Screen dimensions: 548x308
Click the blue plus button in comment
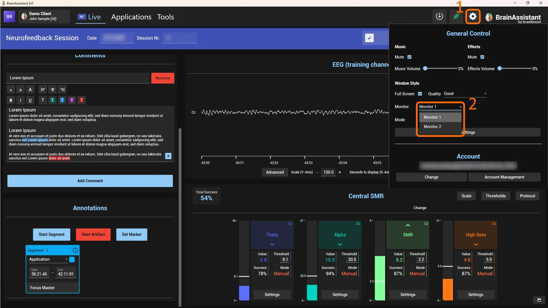[168, 156]
